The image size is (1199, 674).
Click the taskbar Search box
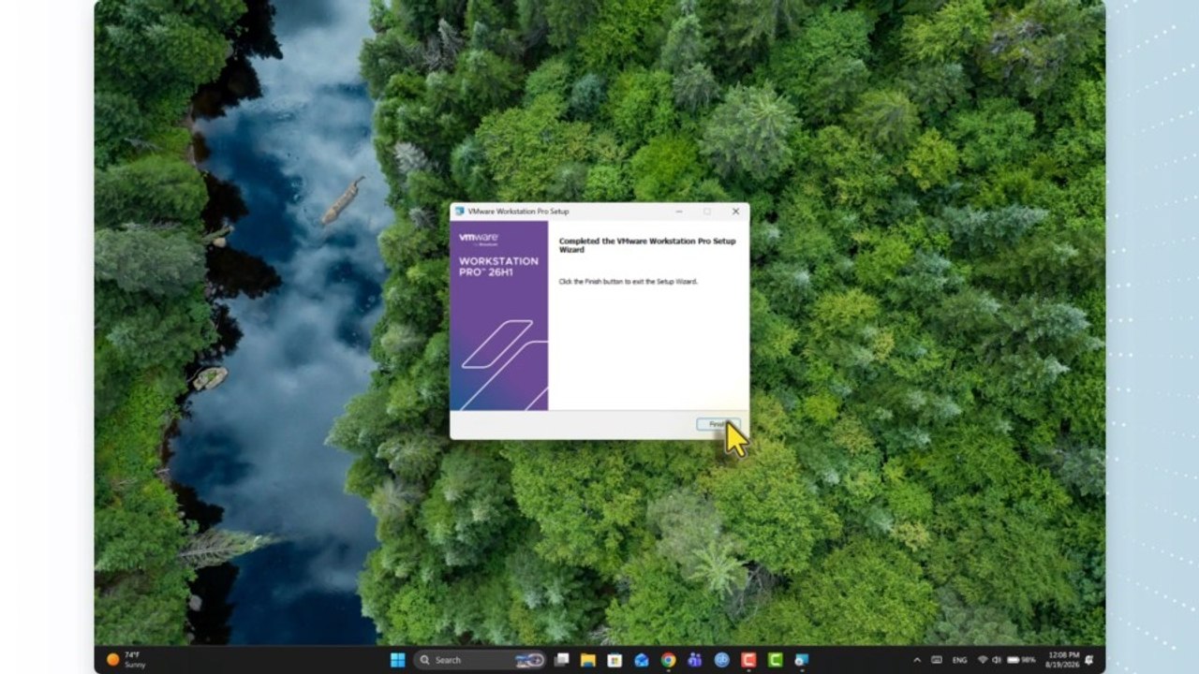481,660
